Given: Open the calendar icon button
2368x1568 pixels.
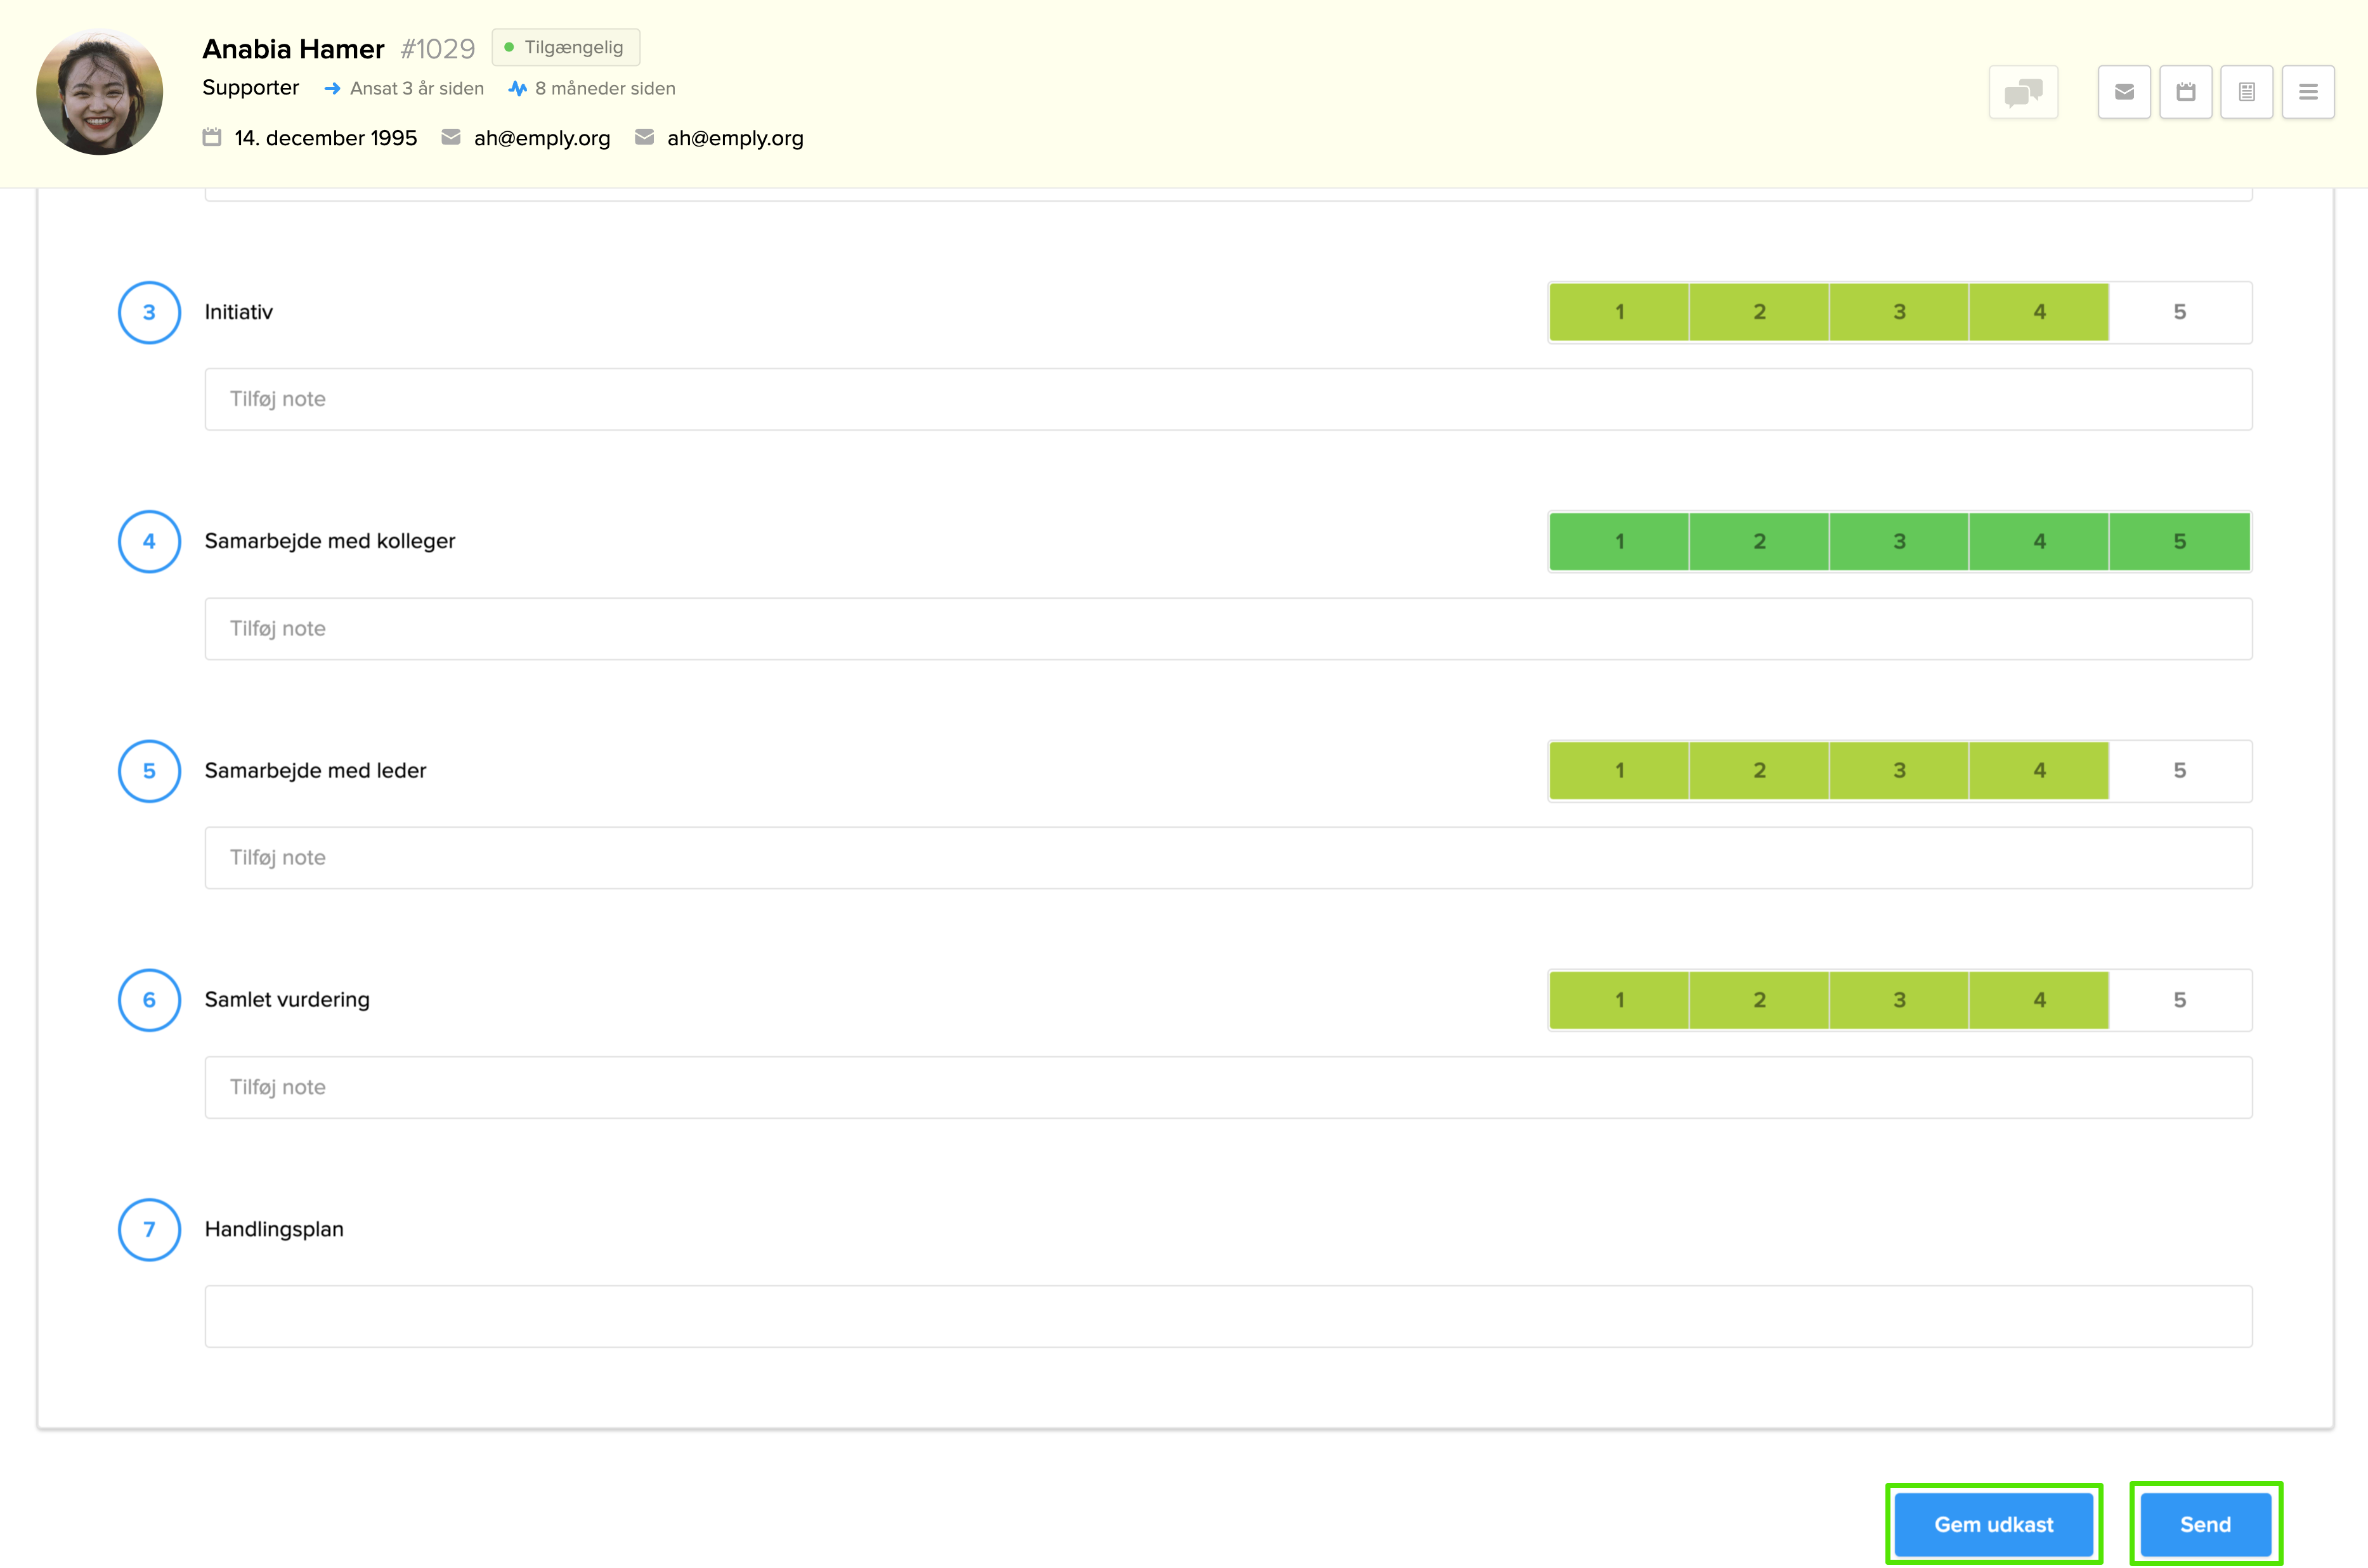Looking at the screenshot, I should point(2186,92).
